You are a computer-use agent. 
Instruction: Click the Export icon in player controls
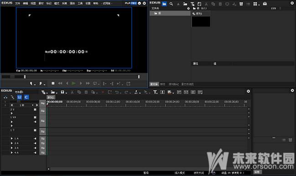pyautogui.click(x=128, y=84)
